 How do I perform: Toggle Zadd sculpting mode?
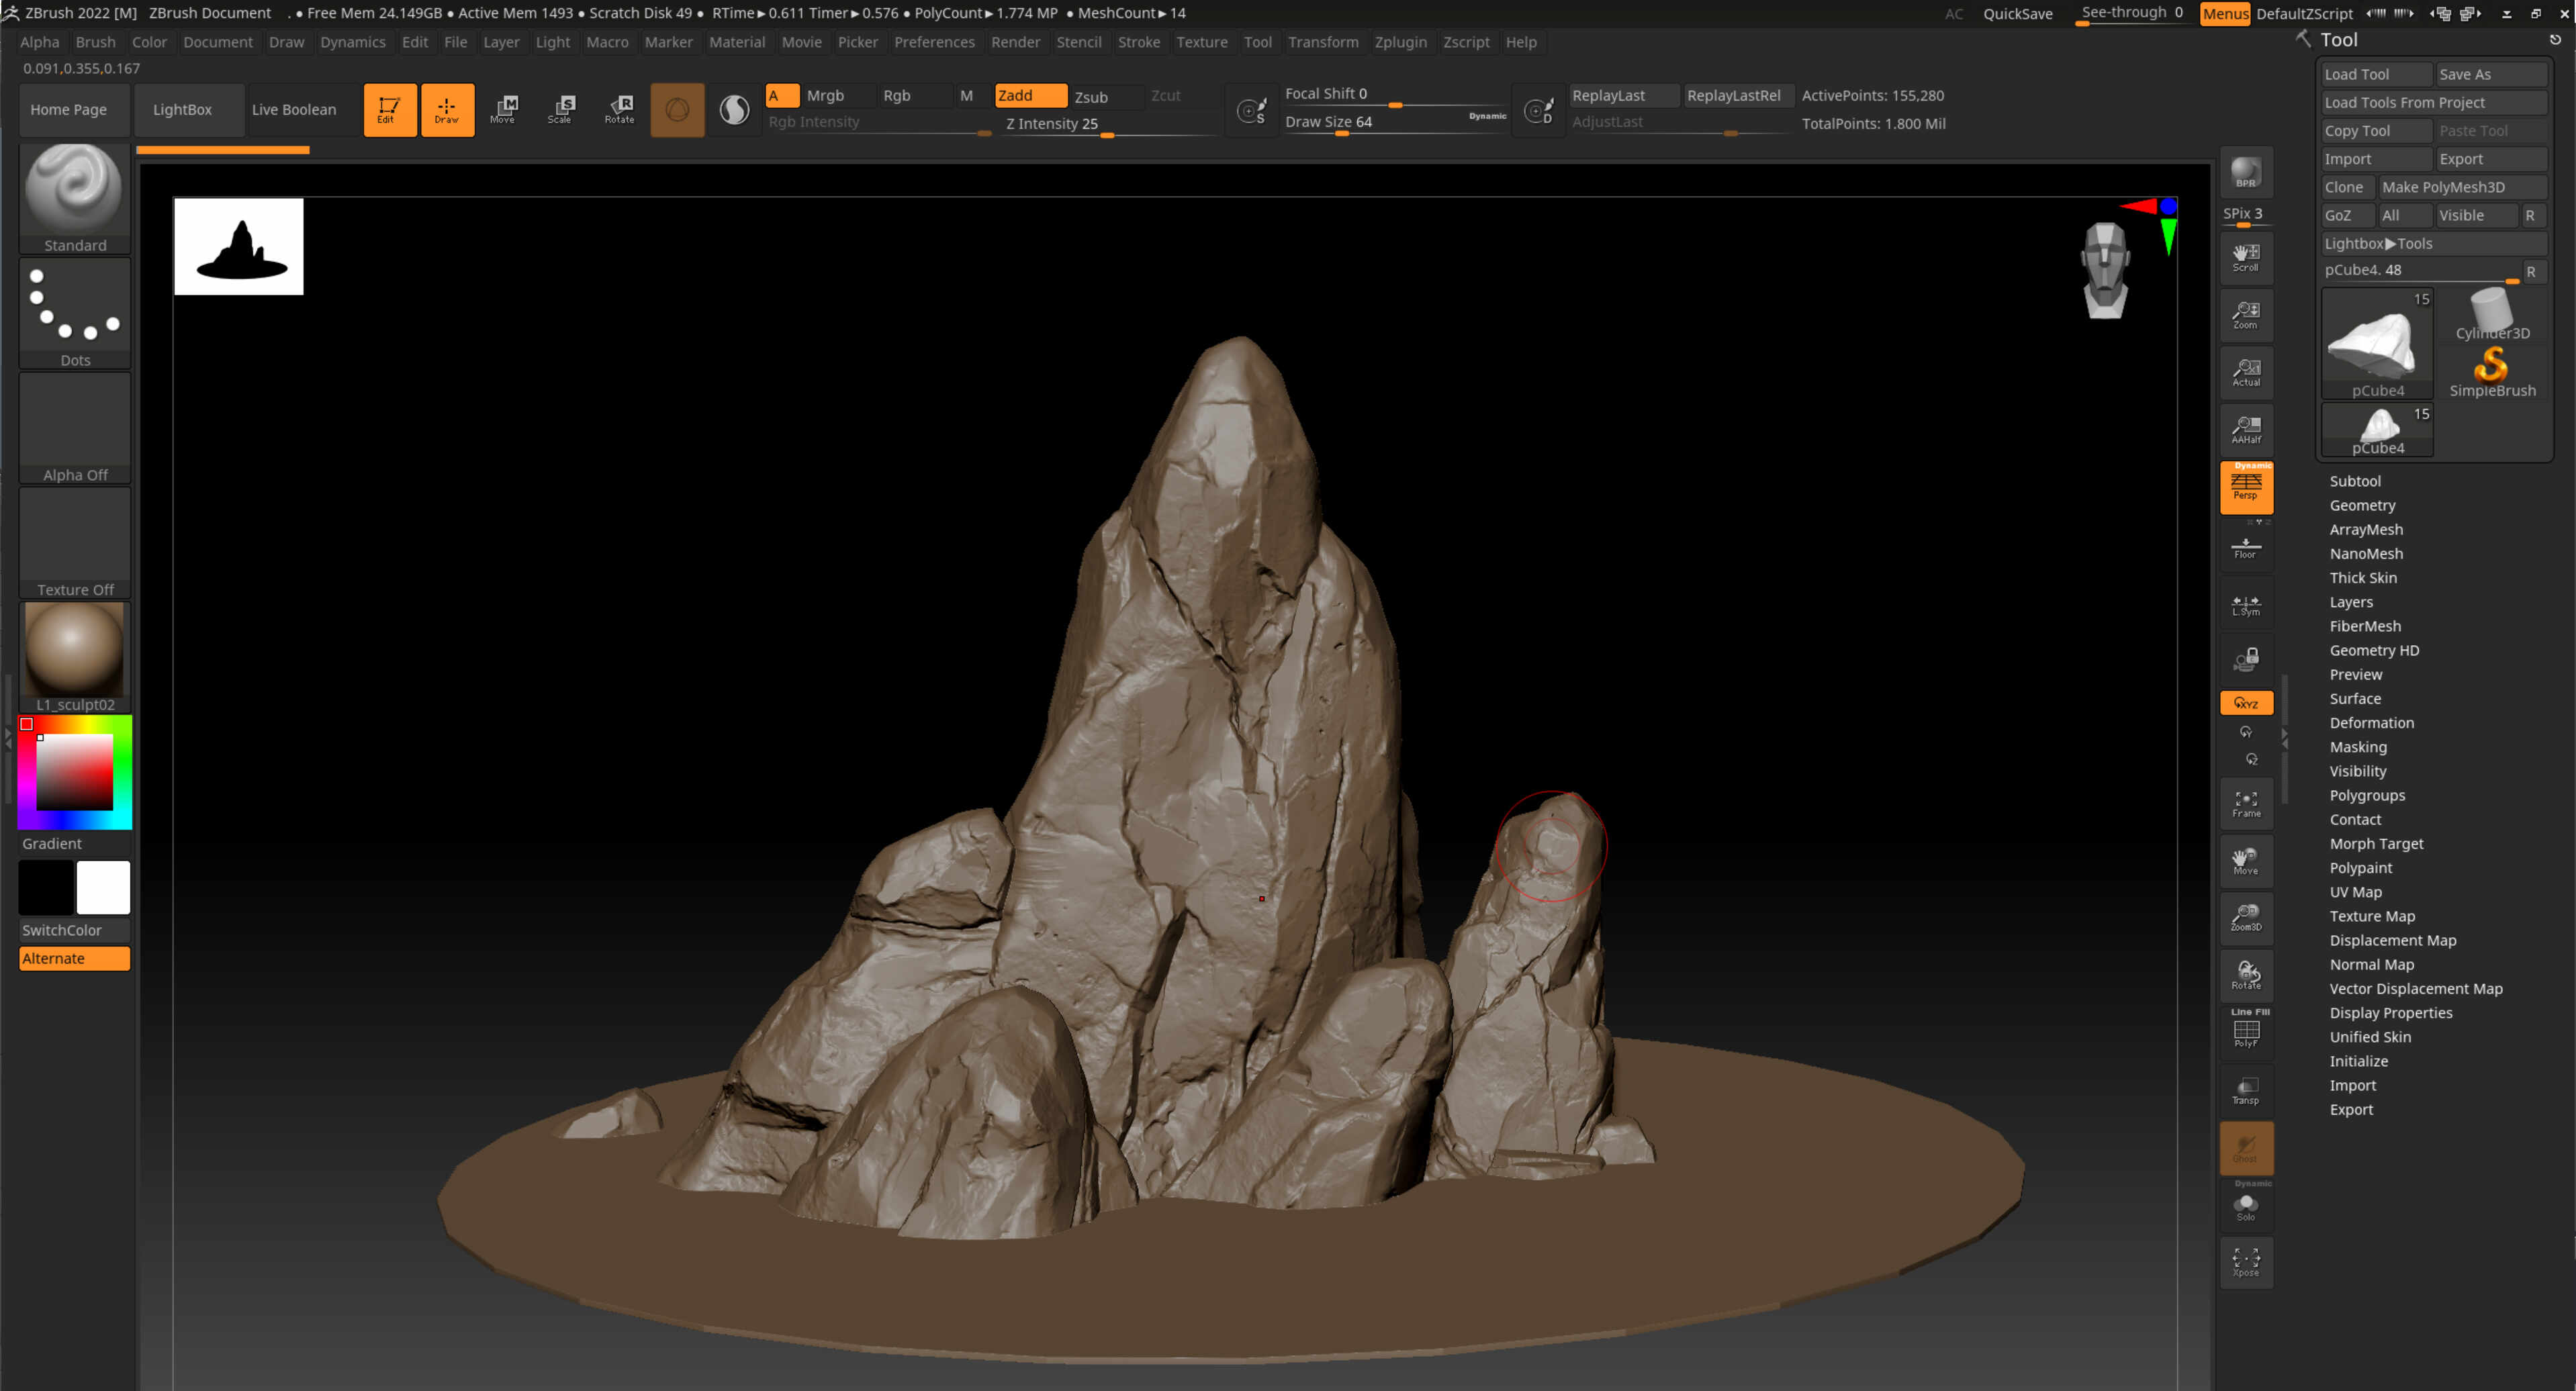click(1029, 96)
